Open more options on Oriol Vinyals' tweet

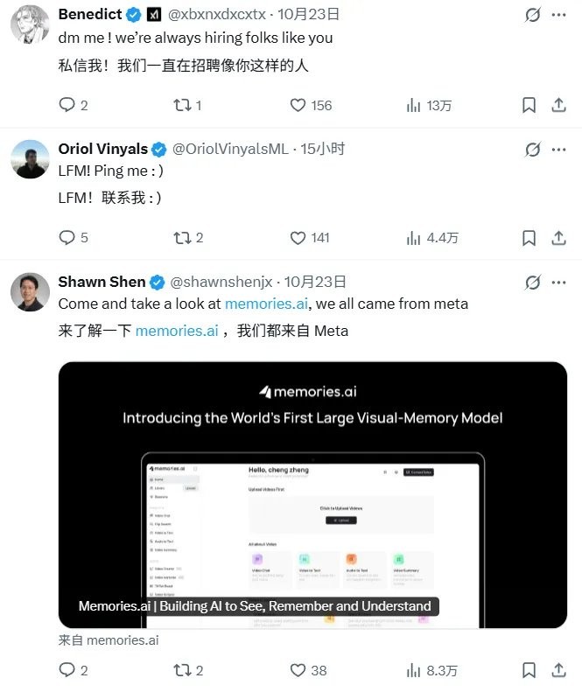tap(558, 150)
